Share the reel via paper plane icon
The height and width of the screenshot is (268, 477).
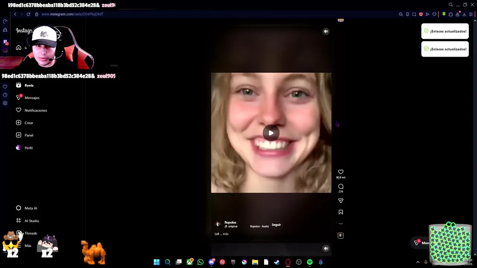pyautogui.click(x=341, y=201)
